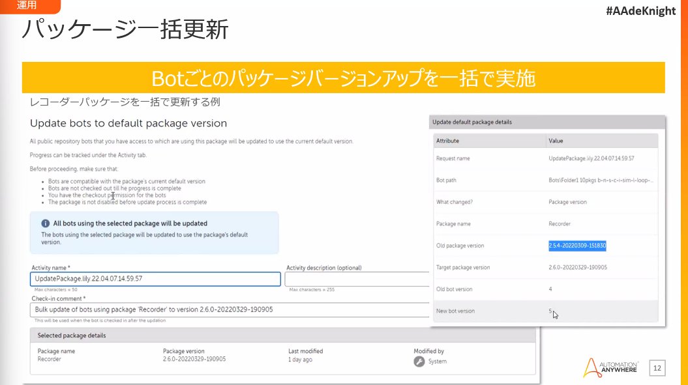
Task: Click the package version under Selected package details
Action: [194, 359]
